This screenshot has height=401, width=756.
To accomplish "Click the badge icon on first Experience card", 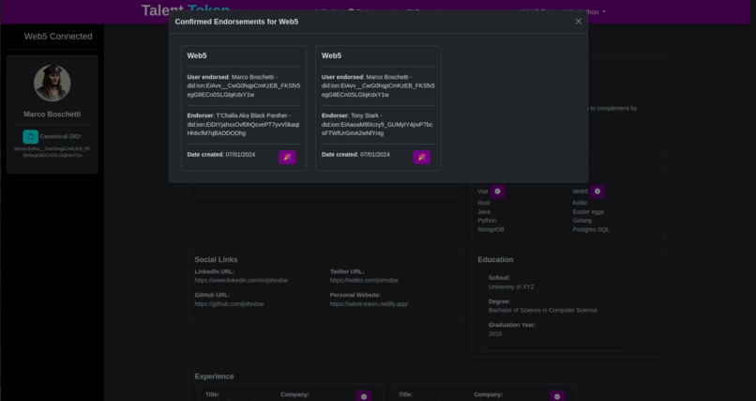I will 364,396.
